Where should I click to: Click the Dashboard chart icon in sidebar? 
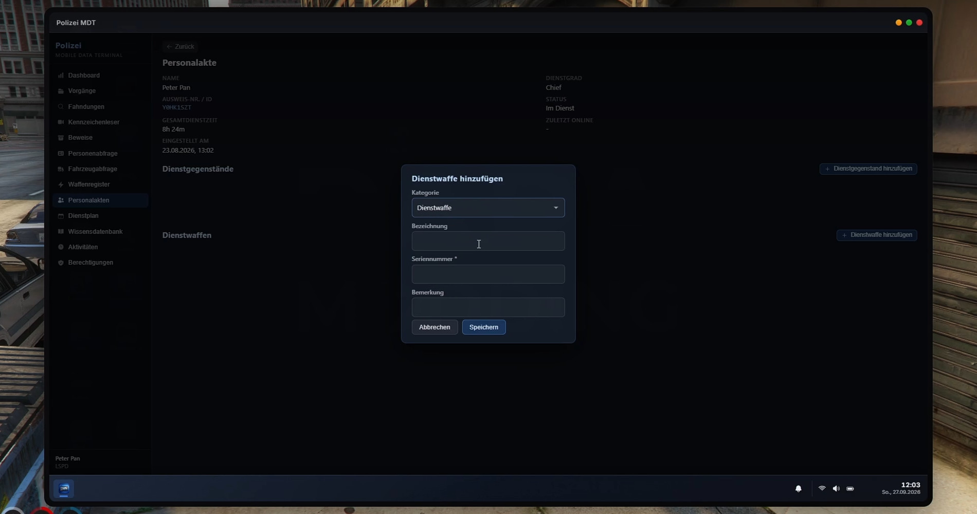tap(61, 76)
